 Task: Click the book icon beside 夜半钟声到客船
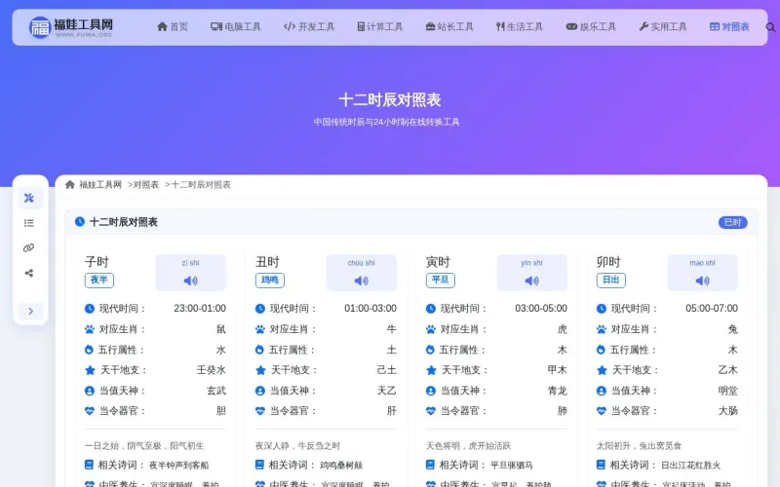click(89, 465)
